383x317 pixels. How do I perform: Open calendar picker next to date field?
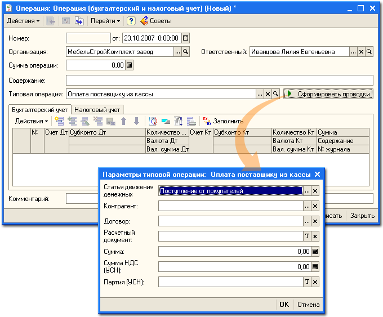(186, 38)
